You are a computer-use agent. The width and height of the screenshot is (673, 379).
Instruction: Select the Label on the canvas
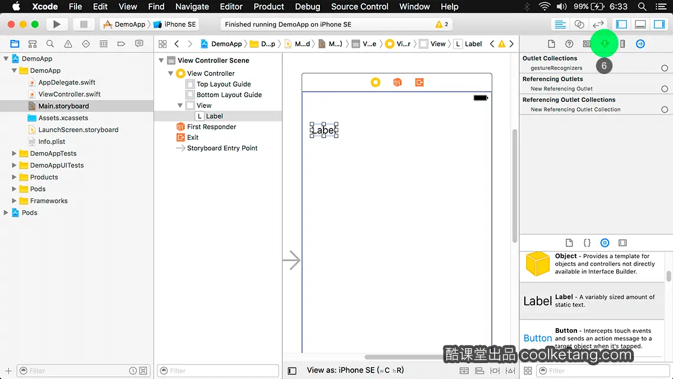[x=324, y=130]
